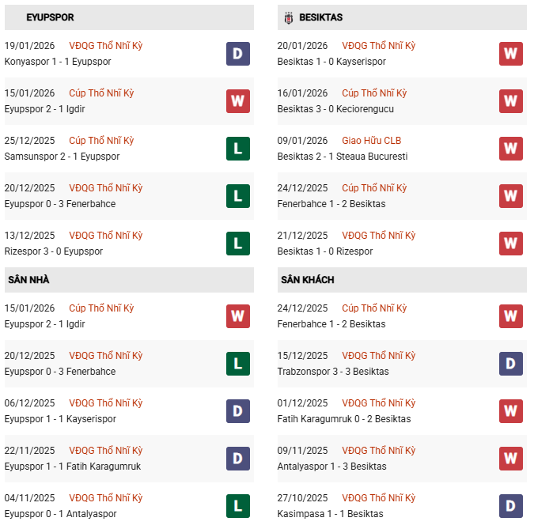Click the Fatih Karagumruk 0 - 2 Besiktas match
534x529 pixels.
(x=344, y=419)
